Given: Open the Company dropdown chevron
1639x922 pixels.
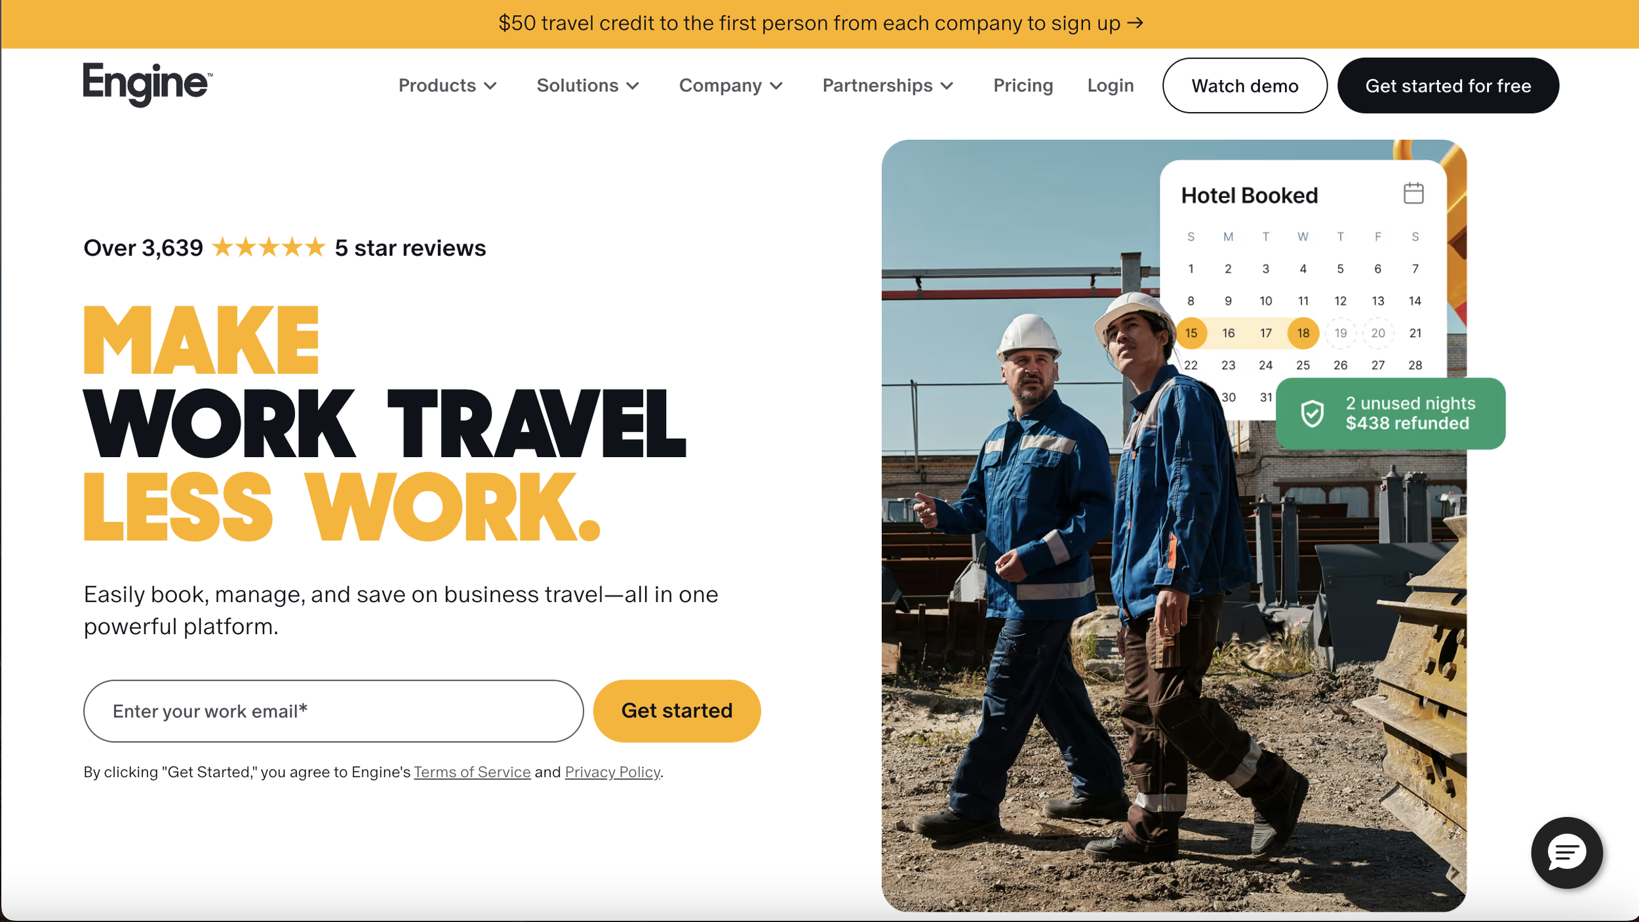Looking at the screenshot, I should point(776,86).
